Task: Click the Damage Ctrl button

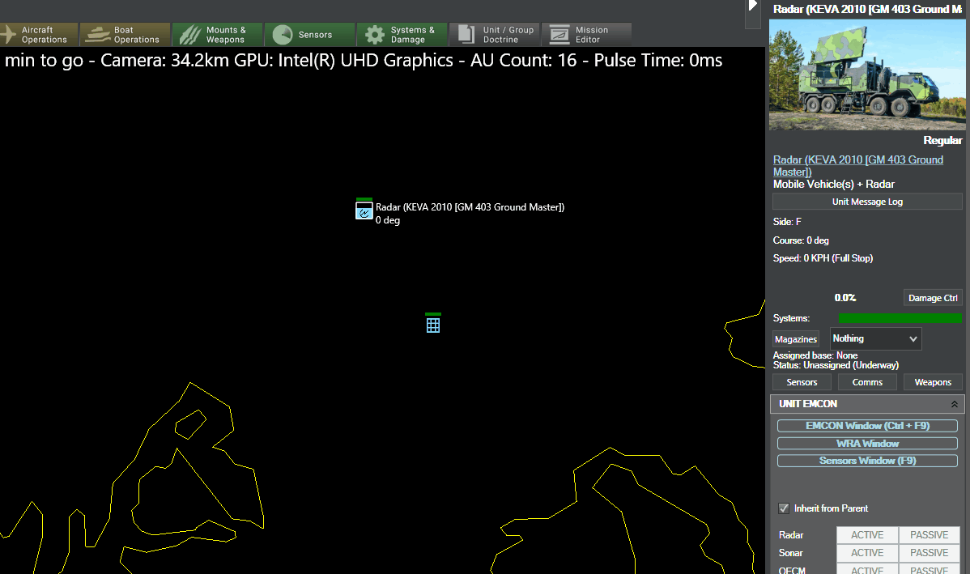Action: (933, 298)
